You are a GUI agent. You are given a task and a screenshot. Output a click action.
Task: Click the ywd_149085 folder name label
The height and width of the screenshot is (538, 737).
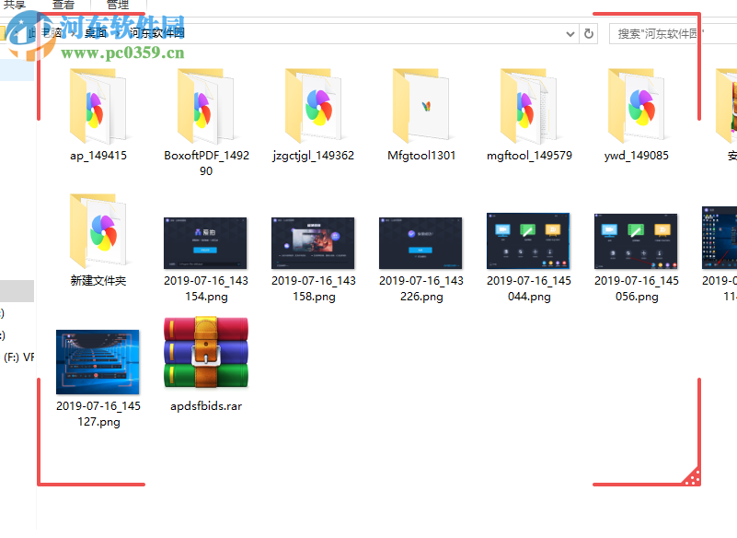tap(637, 156)
